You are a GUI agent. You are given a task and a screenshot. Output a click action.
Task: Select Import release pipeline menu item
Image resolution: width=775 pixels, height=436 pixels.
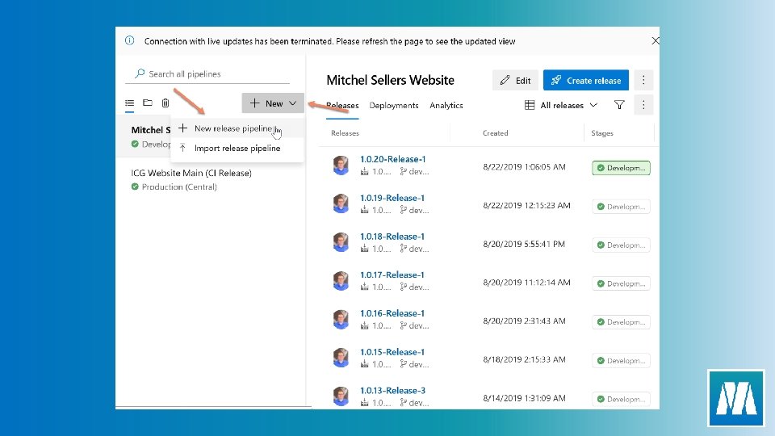click(x=237, y=149)
